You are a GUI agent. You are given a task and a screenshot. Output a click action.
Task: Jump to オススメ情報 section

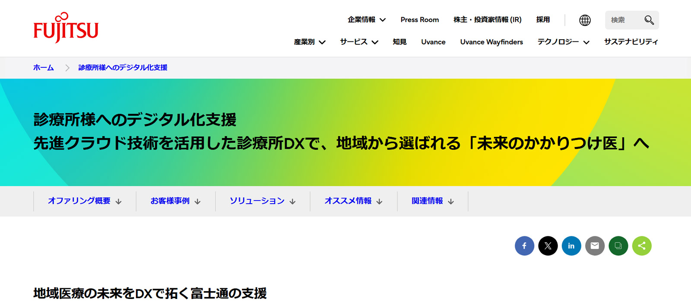tap(354, 201)
